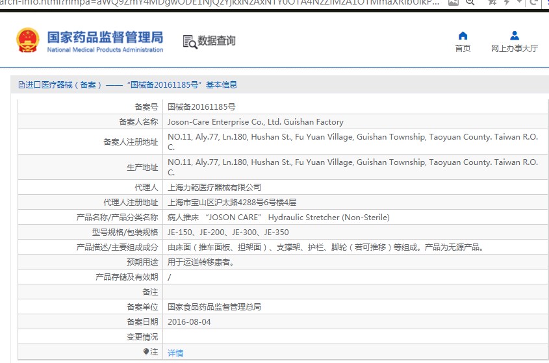Click the 首页 label

point(463,48)
